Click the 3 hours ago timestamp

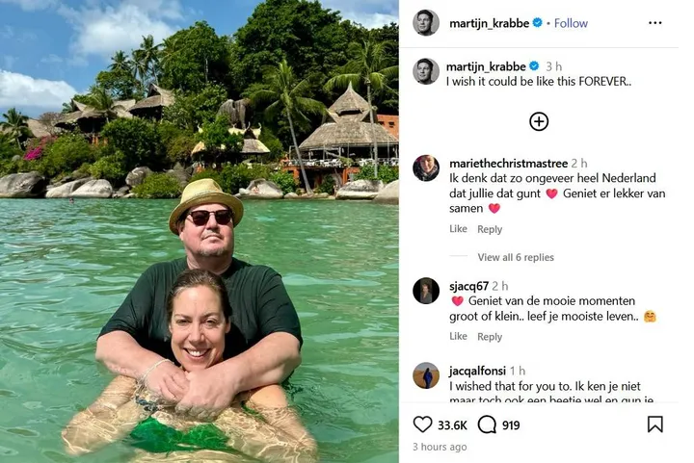(440, 448)
